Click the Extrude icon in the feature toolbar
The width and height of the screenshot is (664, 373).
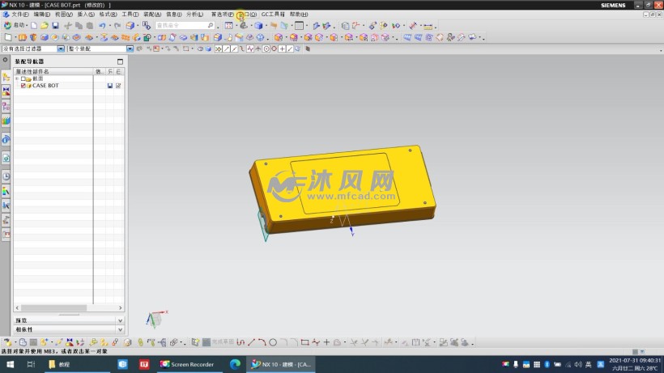tap(23, 38)
